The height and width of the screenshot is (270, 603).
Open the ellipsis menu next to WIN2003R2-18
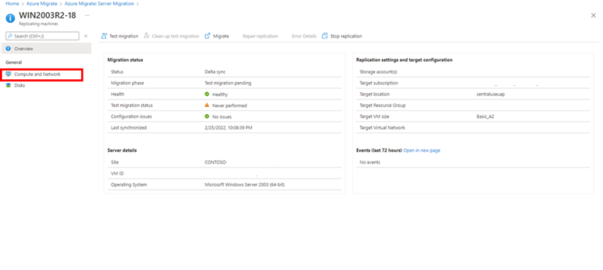coord(87,15)
